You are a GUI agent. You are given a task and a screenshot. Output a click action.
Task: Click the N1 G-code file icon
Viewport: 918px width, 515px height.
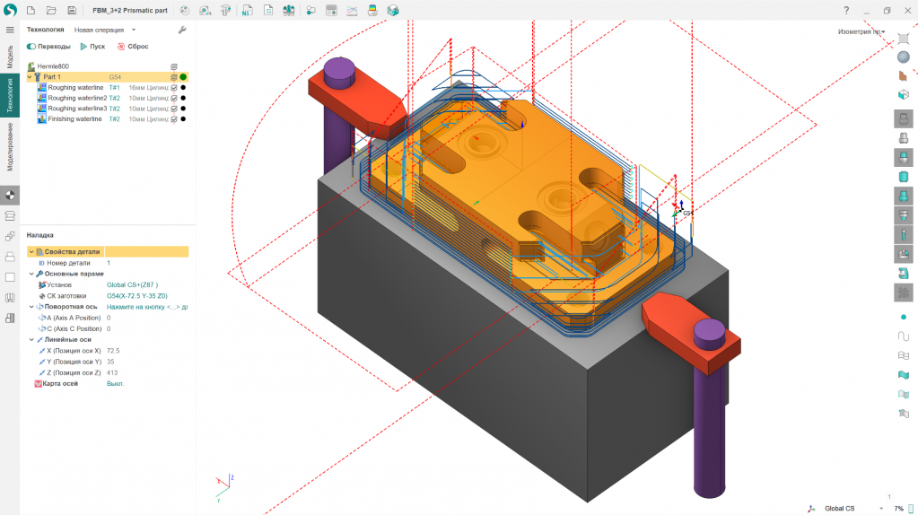point(246,10)
